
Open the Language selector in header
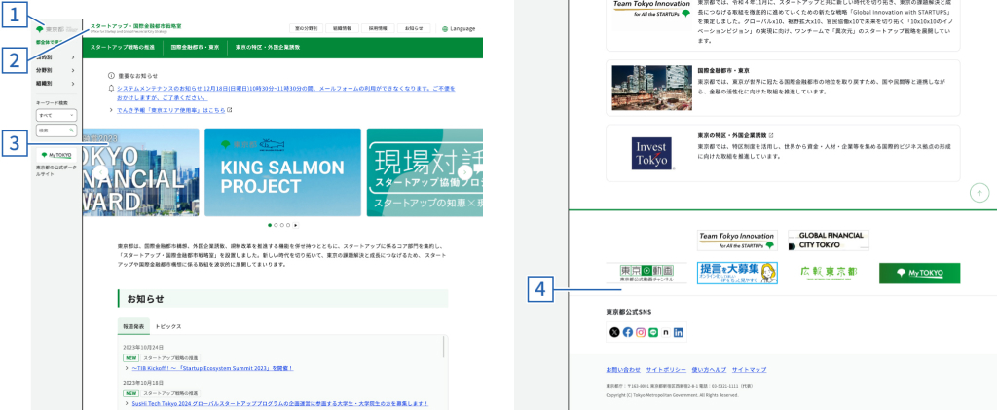click(459, 28)
